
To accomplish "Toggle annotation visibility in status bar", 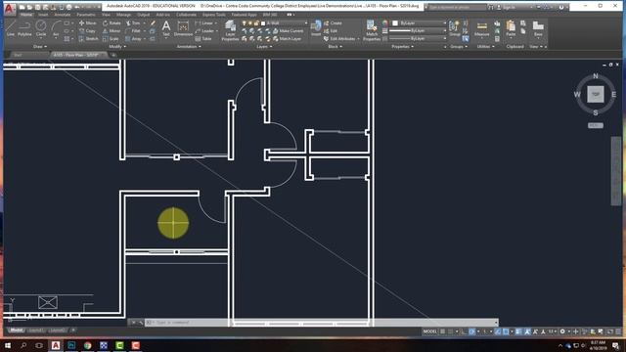I will pyautogui.click(x=527, y=331).
